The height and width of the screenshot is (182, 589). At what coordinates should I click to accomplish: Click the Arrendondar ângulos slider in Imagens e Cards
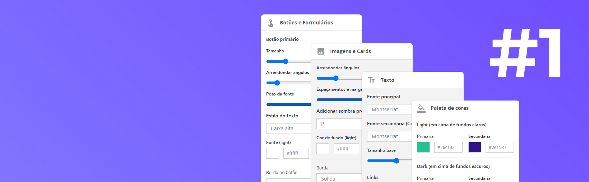point(336,78)
